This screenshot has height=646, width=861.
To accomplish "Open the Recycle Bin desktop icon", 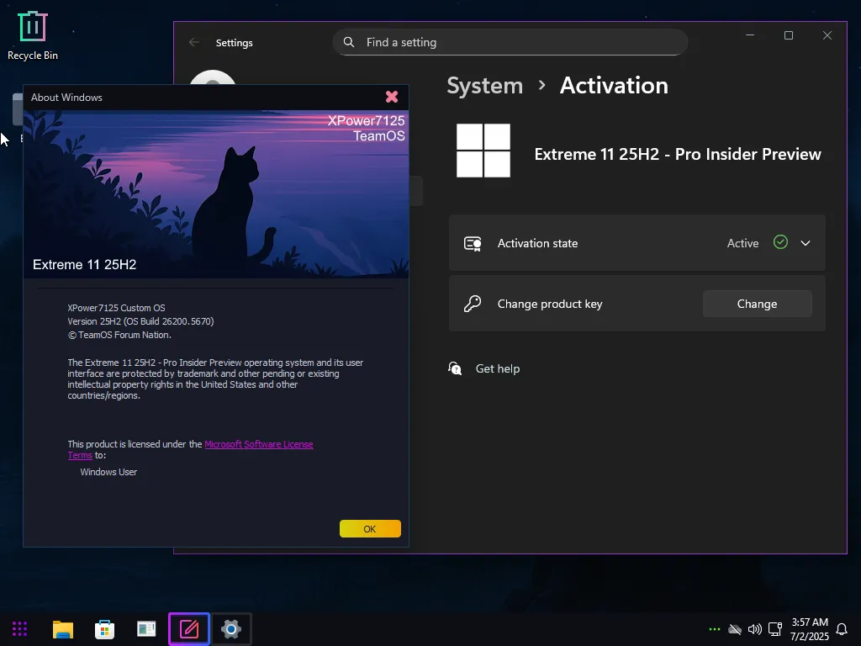I will pos(33,35).
